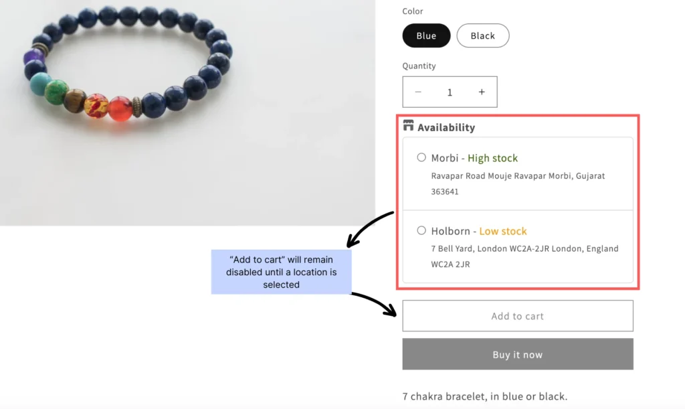Click the store icon beside Availability
685x409 pixels.
point(408,127)
